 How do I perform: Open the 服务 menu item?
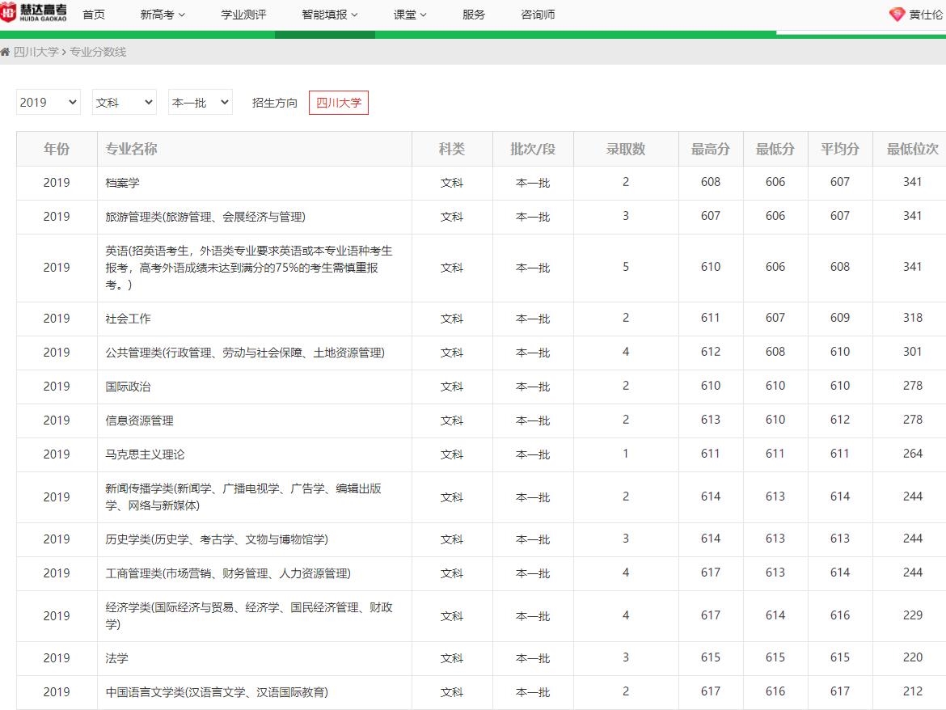pos(474,15)
